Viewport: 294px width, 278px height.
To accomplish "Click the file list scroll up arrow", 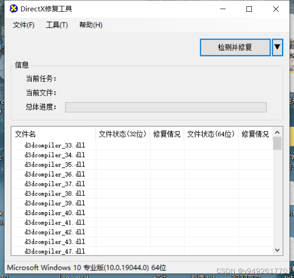I will coord(277,132).
